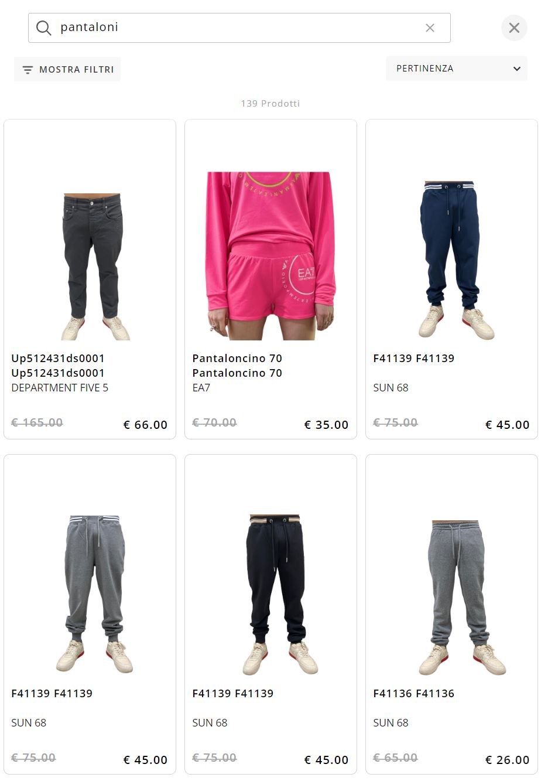Screen dimensions: 541x781
Task: Click the magnifying glass search icon
Action: click(43, 28)
